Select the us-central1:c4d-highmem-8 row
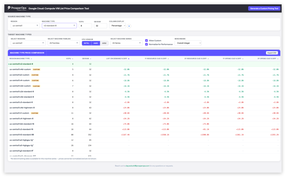The image size is (286, 177). click(144, 108)
